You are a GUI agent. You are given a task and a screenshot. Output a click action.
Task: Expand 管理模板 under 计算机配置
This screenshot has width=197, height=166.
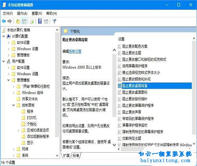(9, 55)
